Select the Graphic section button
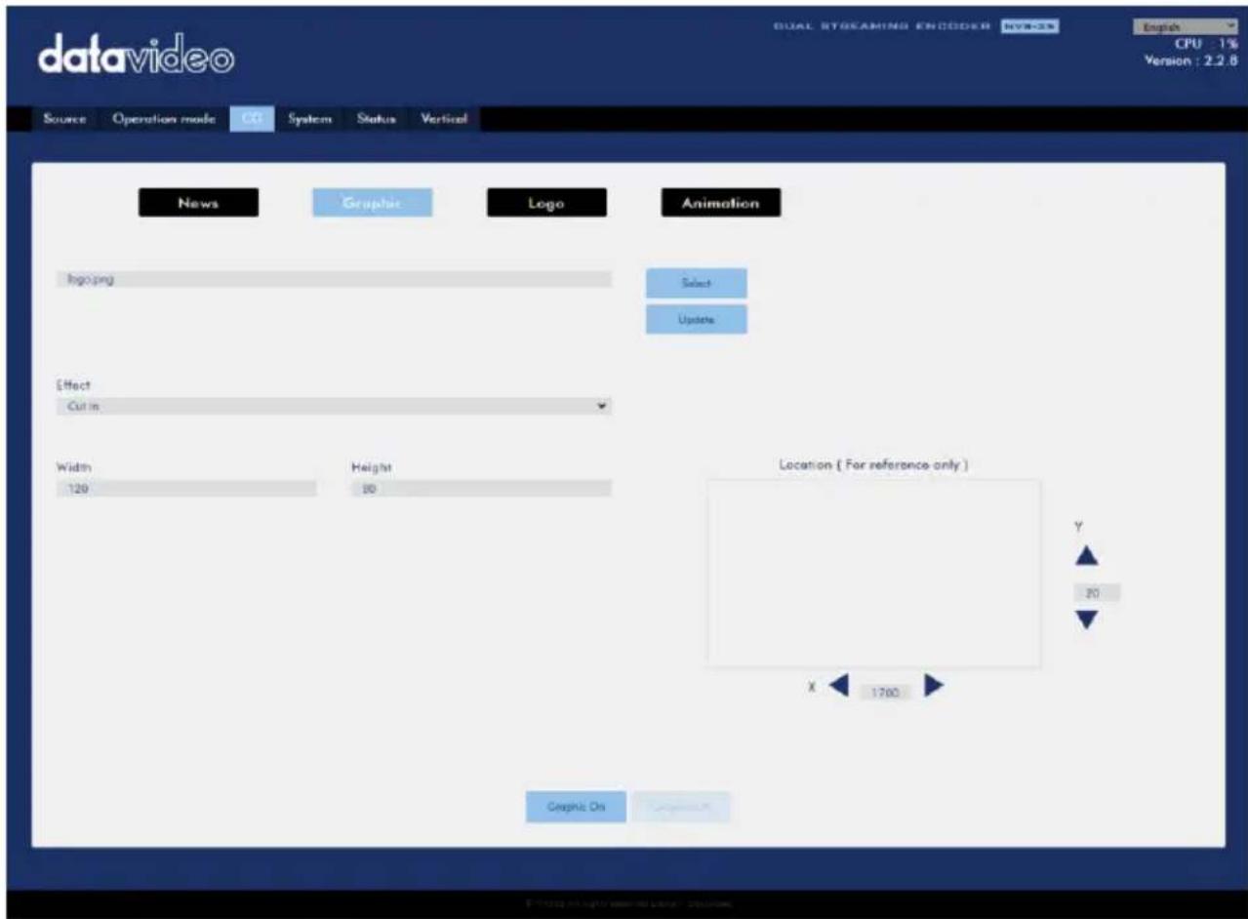 click(x=372, y=203)
